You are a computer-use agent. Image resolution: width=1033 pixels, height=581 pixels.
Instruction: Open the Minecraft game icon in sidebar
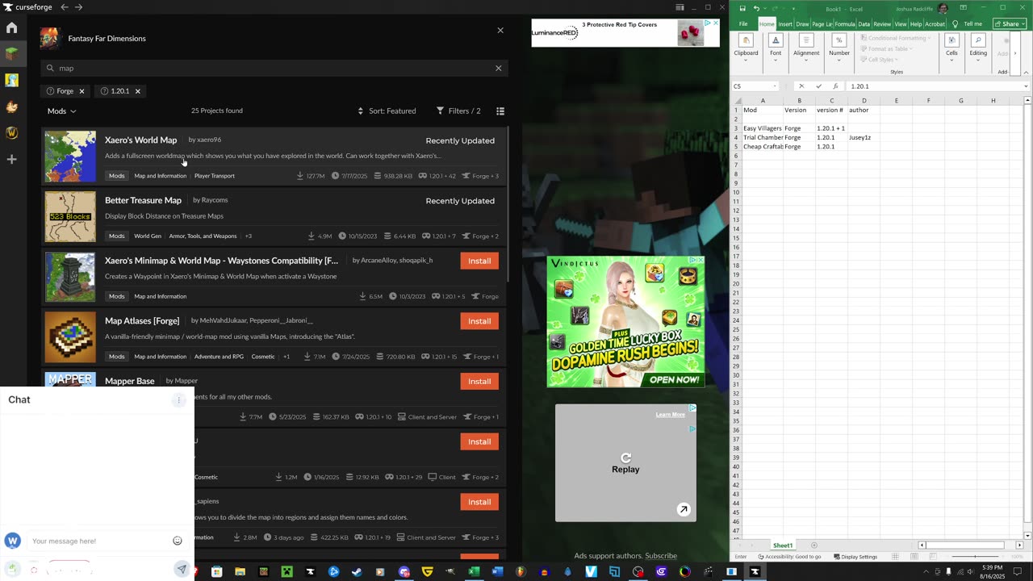12,54
